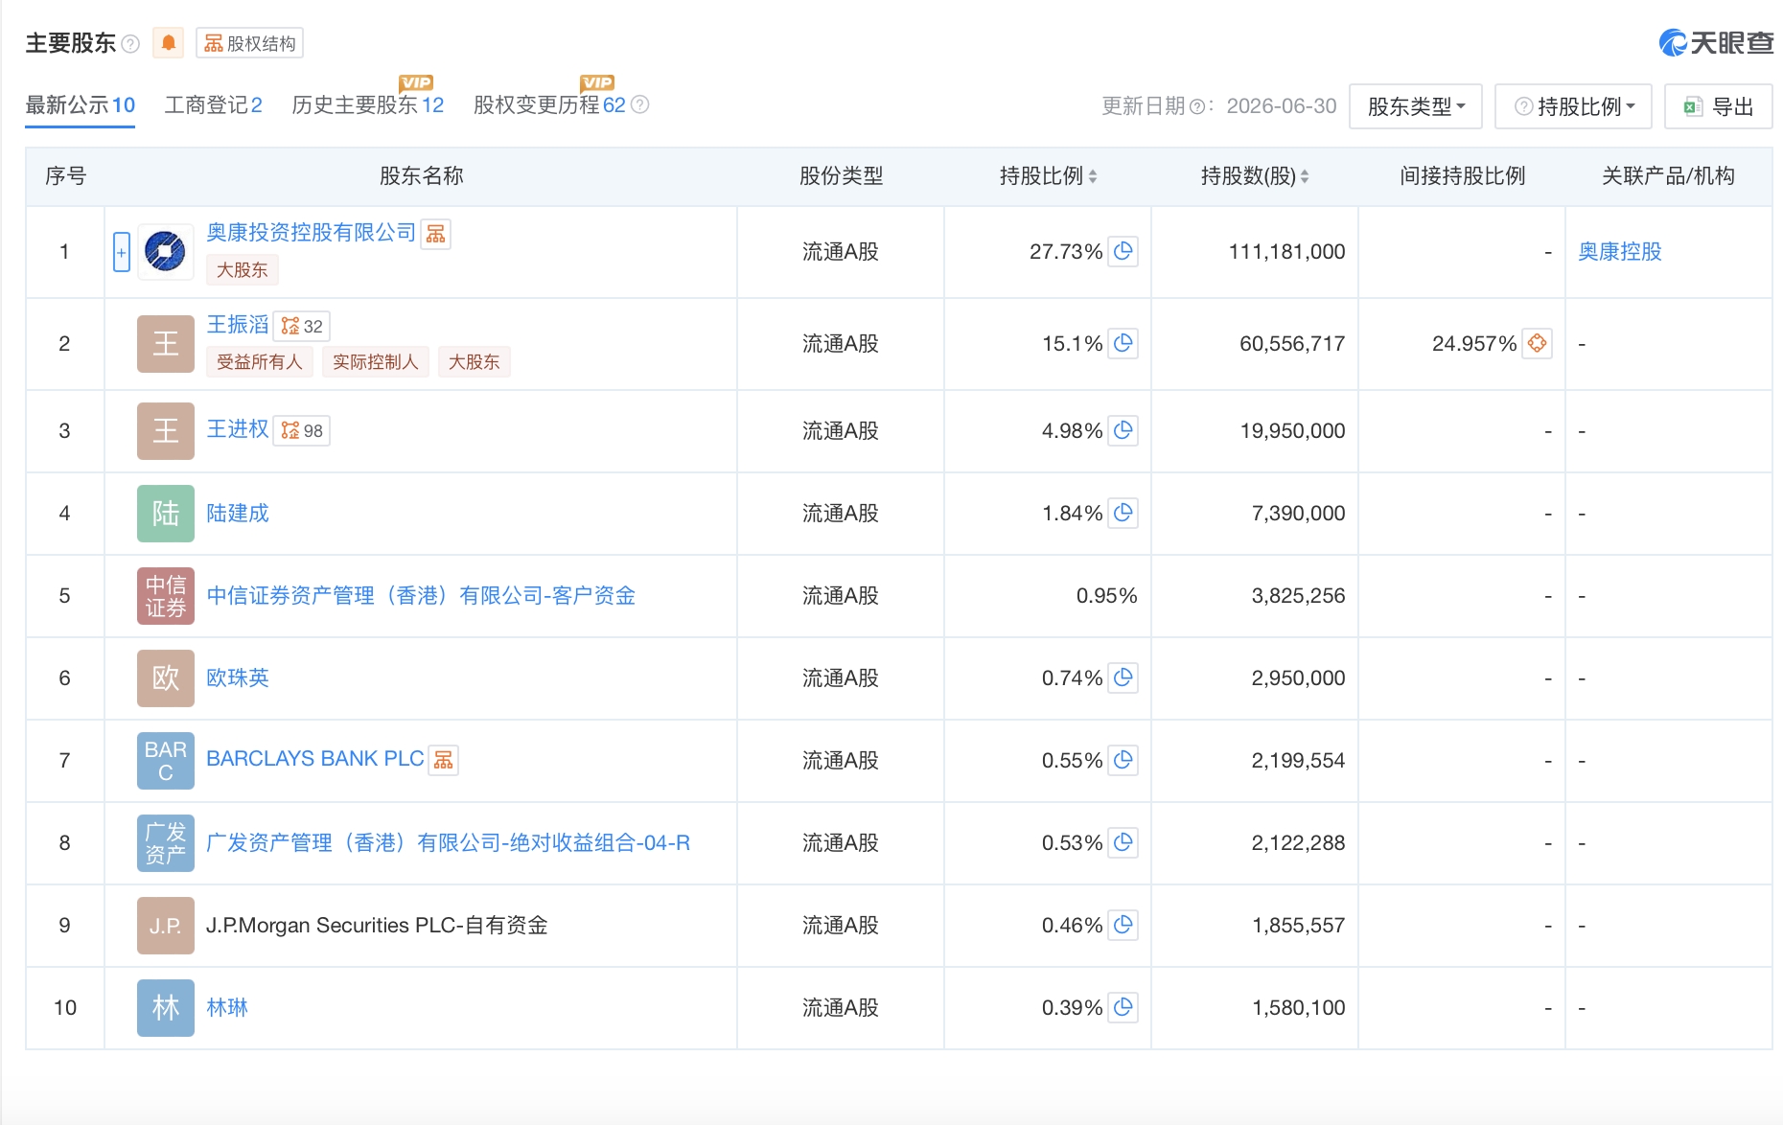Open the 历史主要股东 tab
1783x1125 pixels.
(x=368, y=105)
